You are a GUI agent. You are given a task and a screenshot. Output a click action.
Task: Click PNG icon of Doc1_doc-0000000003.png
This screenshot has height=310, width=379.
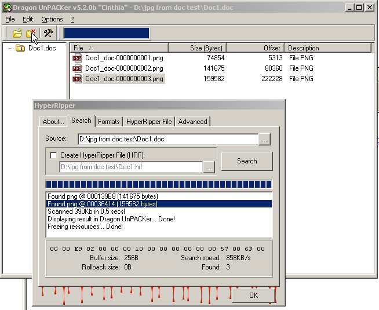(x=77, y=79)
